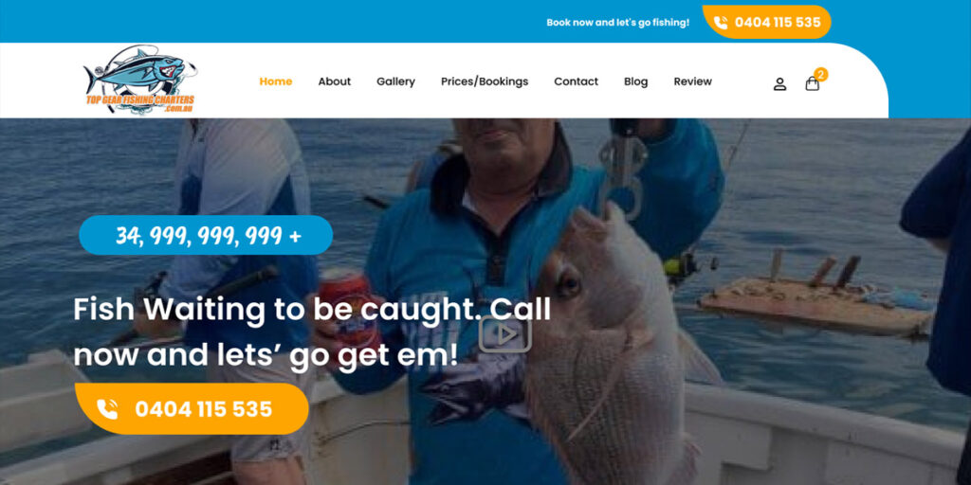Go to the Home menu item

[276, 81]
